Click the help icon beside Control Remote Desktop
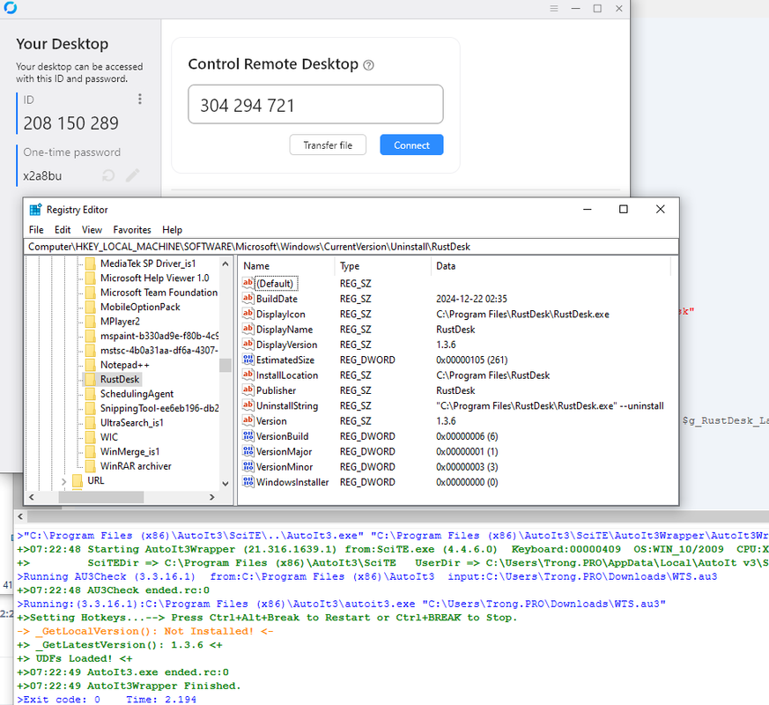 pyautogui.click(x=368, y=64)
